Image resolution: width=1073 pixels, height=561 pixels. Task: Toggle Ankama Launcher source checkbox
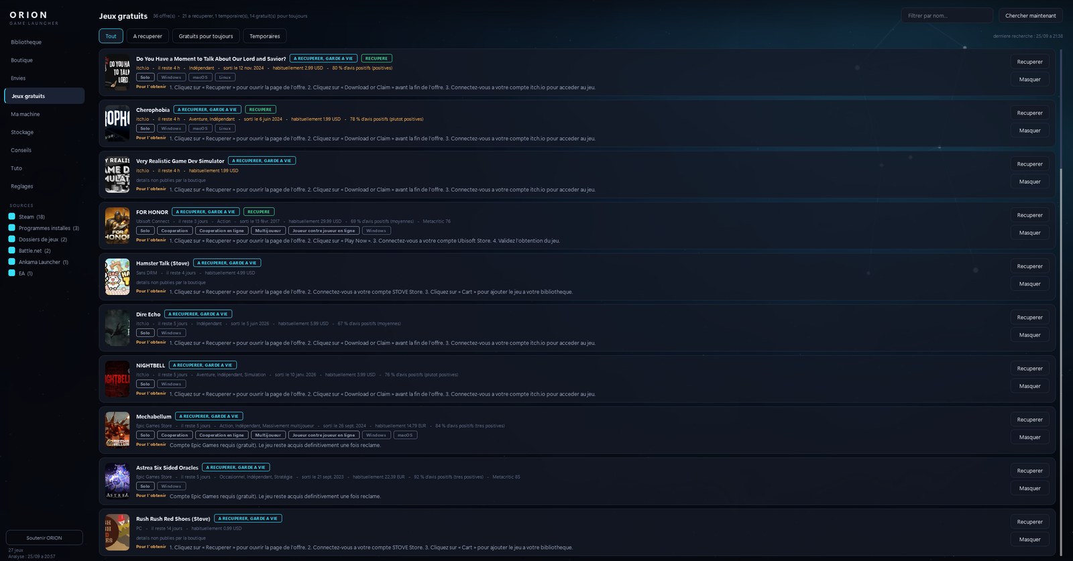11,262
